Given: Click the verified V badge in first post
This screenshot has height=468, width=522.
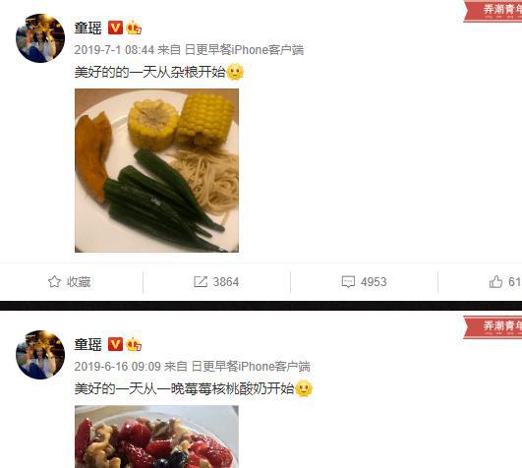Looking at the screenshot, I should pyautogui.click(x=115, y=28).
